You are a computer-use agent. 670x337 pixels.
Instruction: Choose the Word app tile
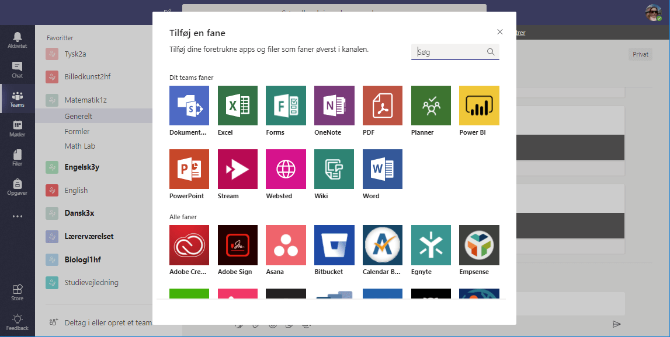click(x=383, y=169)
